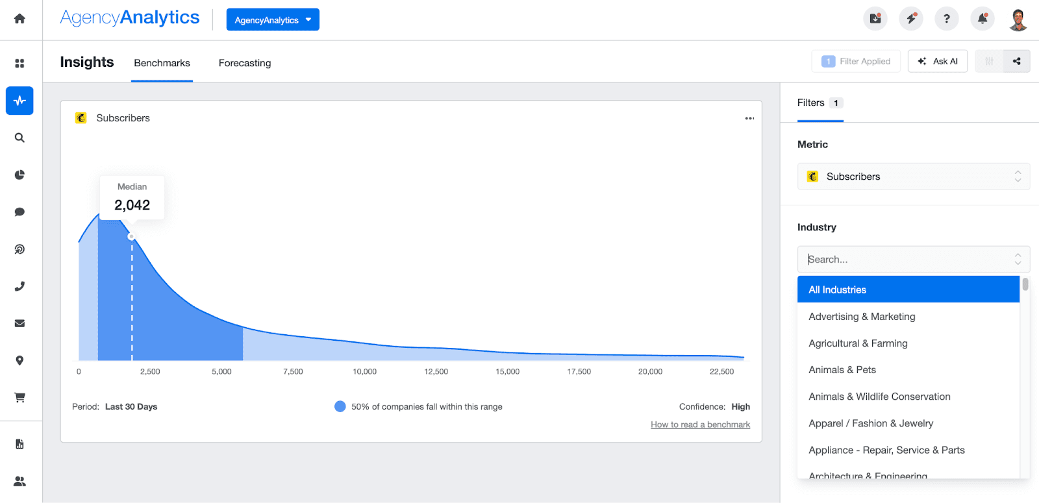Click the industry list scrollbar thumb

click(x=1025, y=284)
